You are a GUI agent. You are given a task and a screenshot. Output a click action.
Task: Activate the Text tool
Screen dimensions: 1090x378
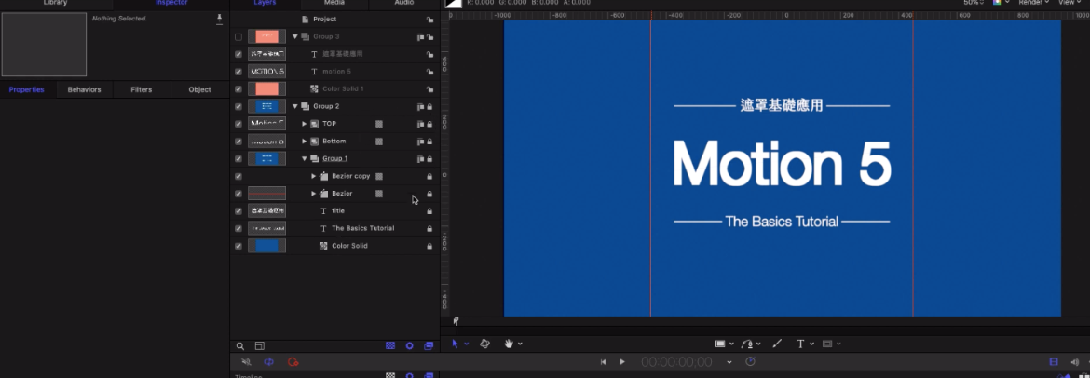coord(800,344)
